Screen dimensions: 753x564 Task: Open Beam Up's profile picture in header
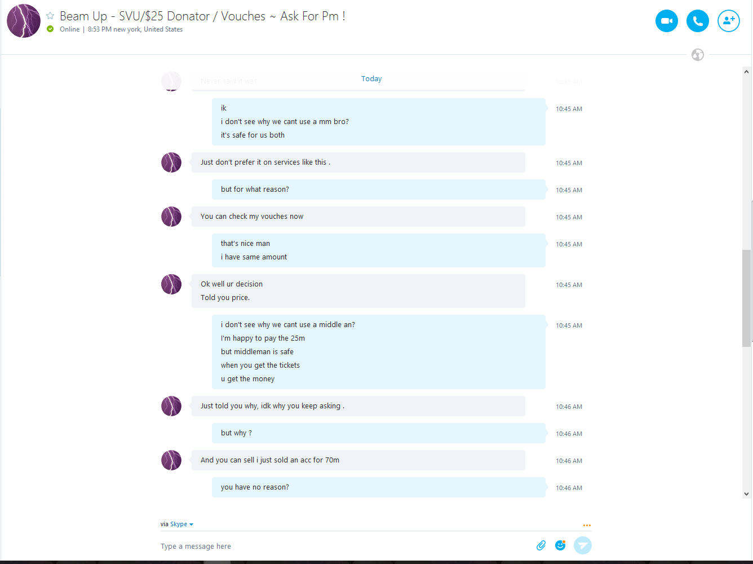24,21
